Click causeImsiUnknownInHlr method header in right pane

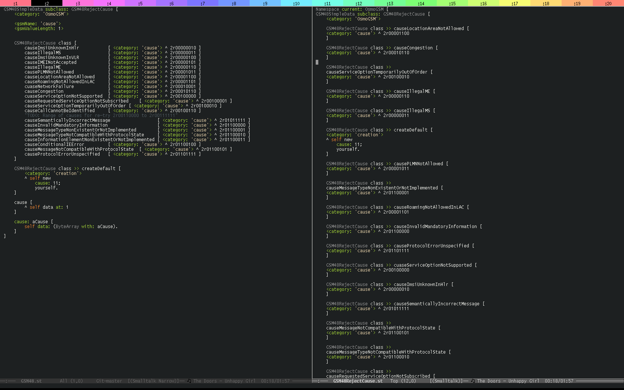(390, 285)
